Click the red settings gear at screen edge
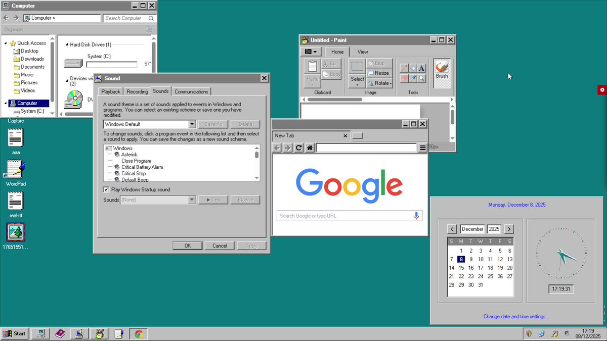The width and height of the screenshot is (607, 341). (x=602, y=89)
